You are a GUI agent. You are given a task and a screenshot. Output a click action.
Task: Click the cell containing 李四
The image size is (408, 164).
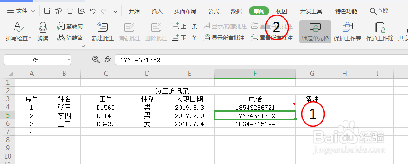pos(64,115)
